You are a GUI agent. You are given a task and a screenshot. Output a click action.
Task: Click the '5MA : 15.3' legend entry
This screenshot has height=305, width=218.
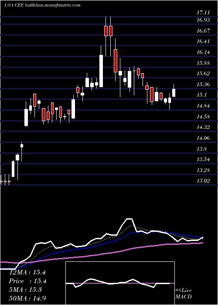(x=25, y=290)
